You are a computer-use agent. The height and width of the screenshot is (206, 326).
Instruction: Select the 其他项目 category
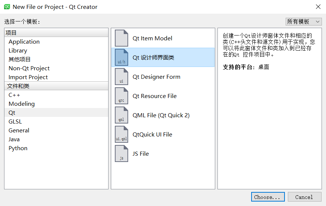click(x=56, y=60)
